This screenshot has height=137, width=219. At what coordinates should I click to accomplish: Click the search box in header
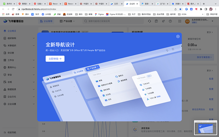click(x=107, y=21)
